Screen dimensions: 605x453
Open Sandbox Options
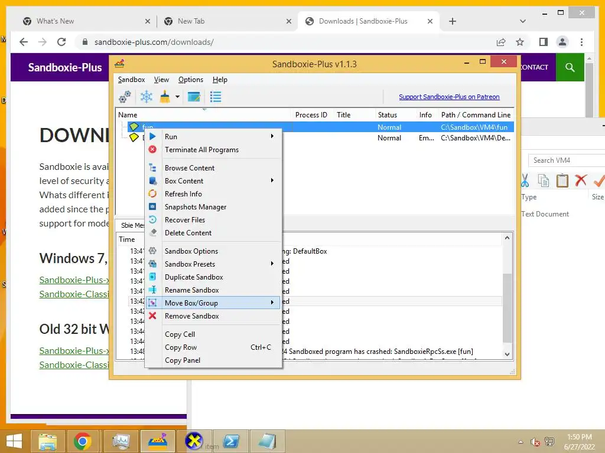coord(191,251)
